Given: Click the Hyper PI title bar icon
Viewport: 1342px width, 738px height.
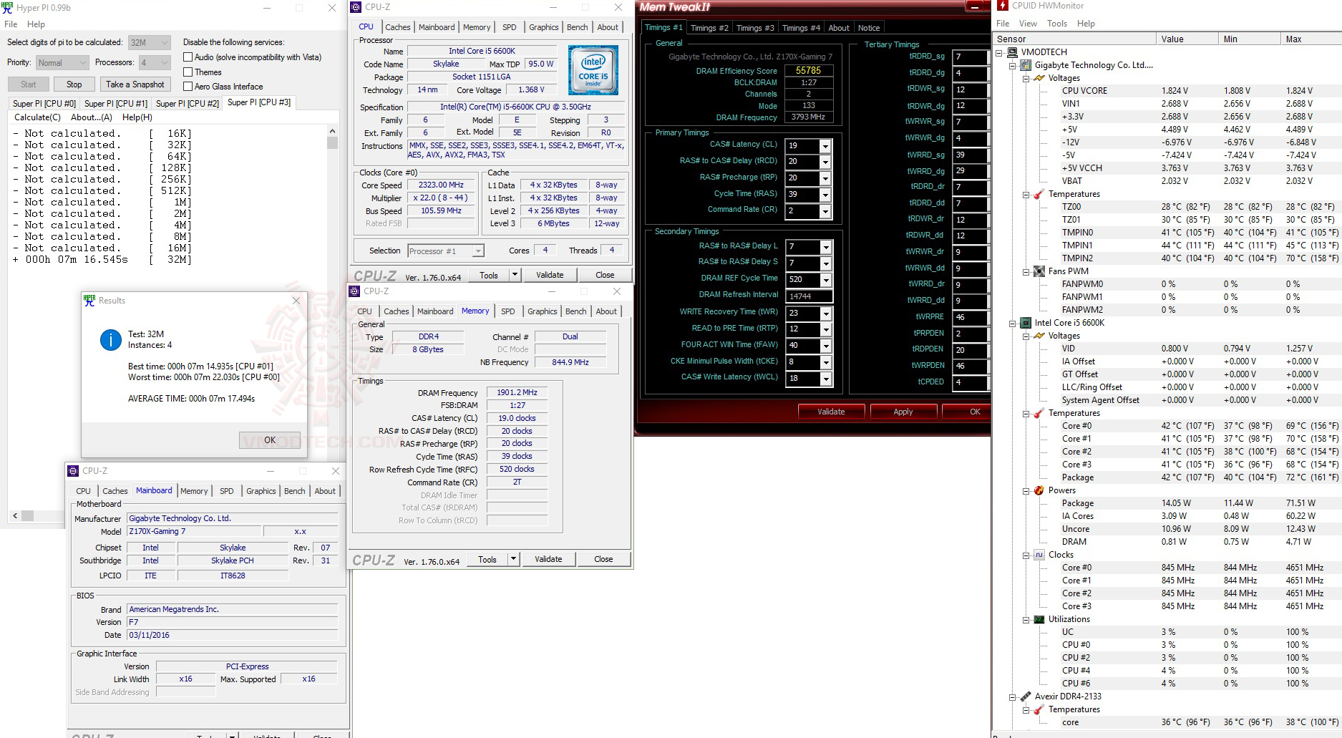Looking at the screenshot, I should coord(8,8).
